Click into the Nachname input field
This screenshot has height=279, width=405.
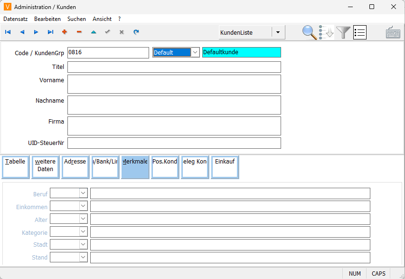point(174,105)
